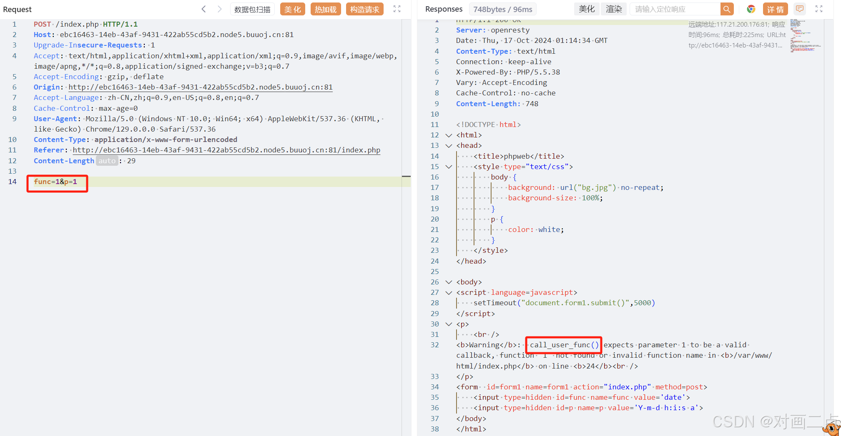
Task: Collapse the <html> fold at line 12
Action: pos(449,135)
